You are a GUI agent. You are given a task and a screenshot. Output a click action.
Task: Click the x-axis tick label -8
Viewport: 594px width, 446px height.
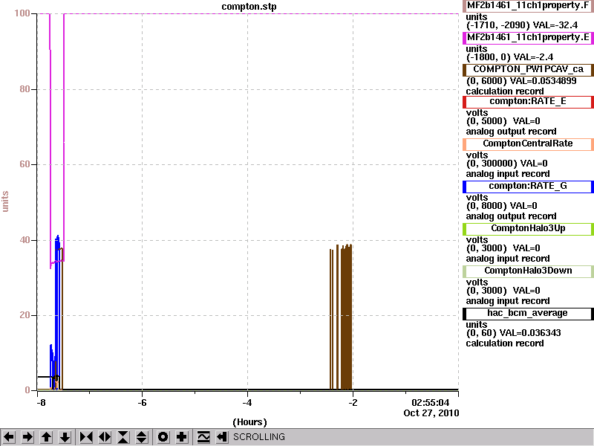pos(41,403)
